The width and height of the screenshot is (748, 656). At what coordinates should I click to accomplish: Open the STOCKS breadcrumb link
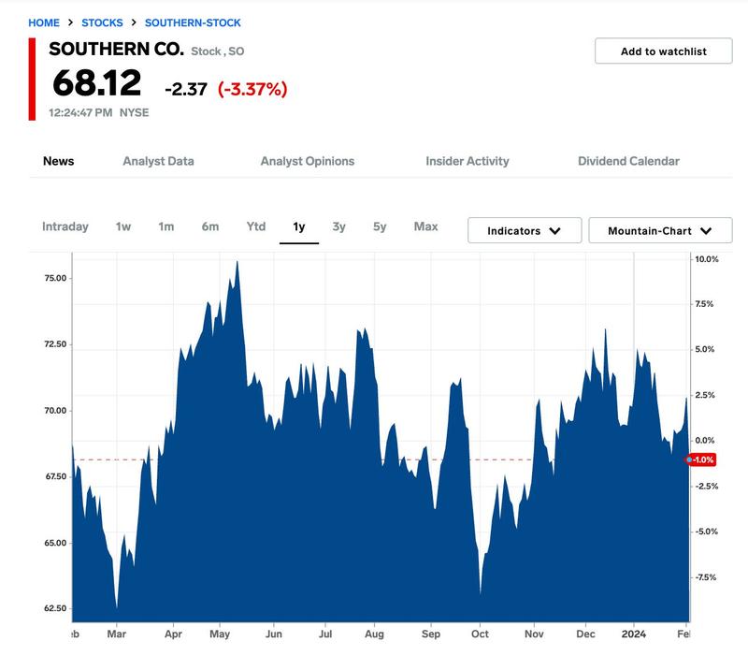coord(102,22)
